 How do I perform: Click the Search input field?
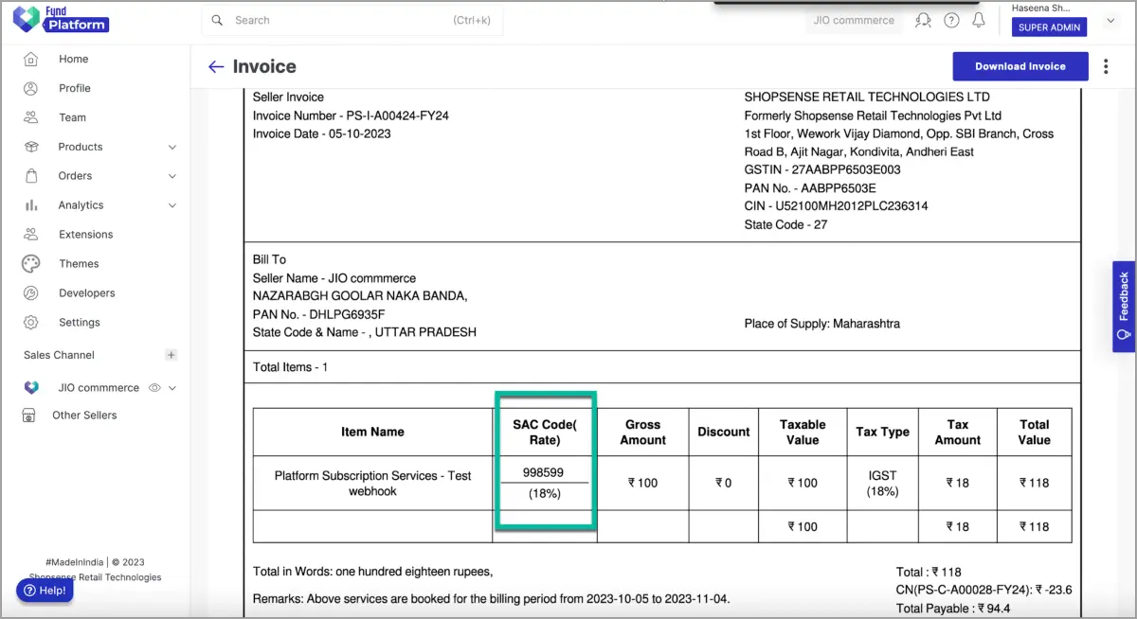coord(352,20)
